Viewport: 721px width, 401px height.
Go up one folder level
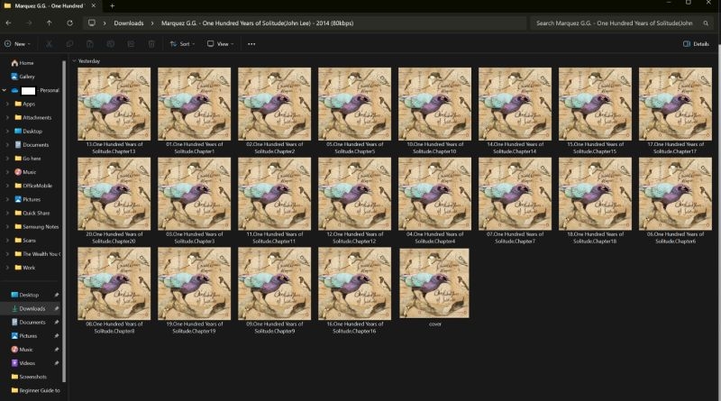click(49, 23)
